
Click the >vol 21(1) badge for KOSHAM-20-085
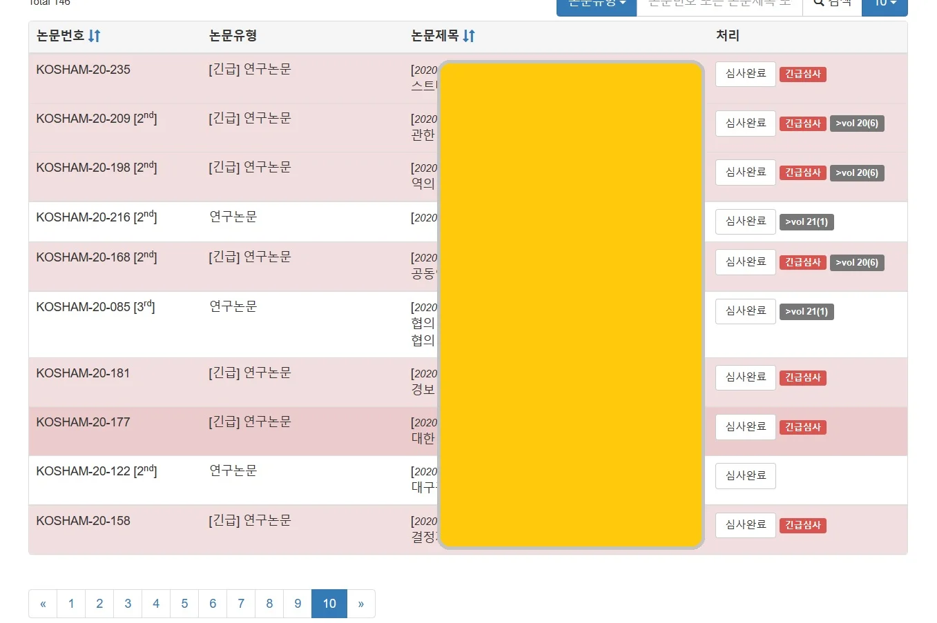click(806, 311)
